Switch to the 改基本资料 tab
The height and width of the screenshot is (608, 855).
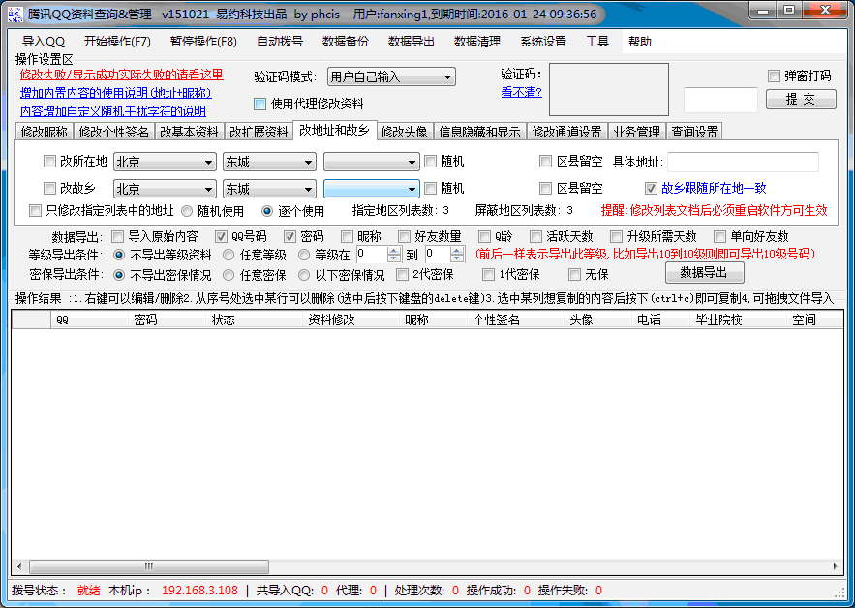click(x=189, y=132)
